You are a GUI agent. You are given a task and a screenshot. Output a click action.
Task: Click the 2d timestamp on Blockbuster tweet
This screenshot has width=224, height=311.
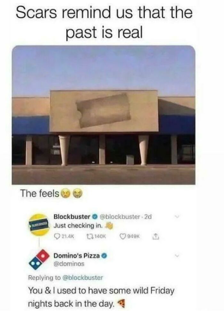point(148,217)
